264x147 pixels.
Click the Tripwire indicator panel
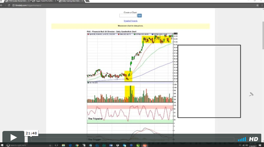point(130,114)
